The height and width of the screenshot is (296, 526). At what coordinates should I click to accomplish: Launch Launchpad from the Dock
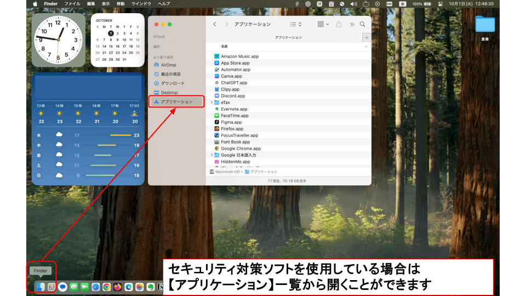click(51, 287)
